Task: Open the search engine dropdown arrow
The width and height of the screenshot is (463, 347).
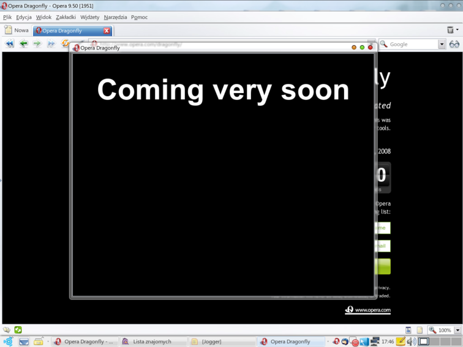Action: click(442, 44)
